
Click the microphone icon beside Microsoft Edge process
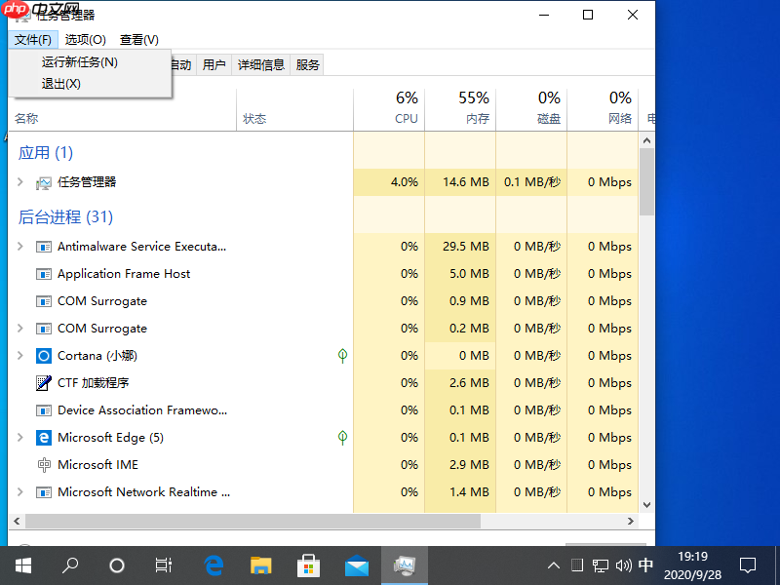point(342,438)
